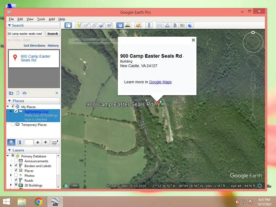Open the File menu
276x207 pixels.
(11, 19)
